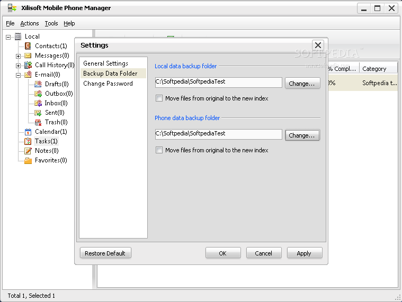Minimize the Xilisoft Mobile Phone Manager window
The height and width of the screenshot is (302, 402).
[x=364, y=8]
